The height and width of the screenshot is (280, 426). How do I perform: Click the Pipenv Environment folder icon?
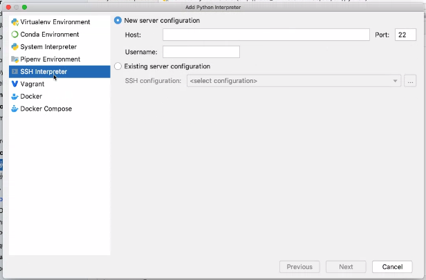[x=15, y=59]
